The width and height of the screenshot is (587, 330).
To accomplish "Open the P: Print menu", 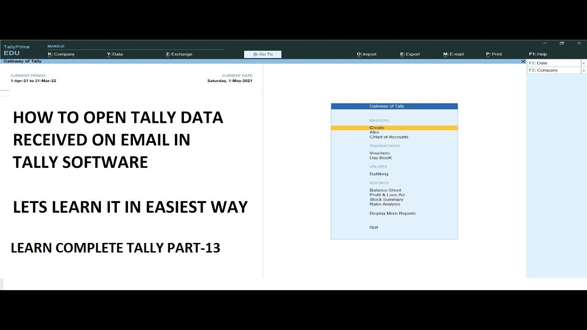I will (494, 54).
